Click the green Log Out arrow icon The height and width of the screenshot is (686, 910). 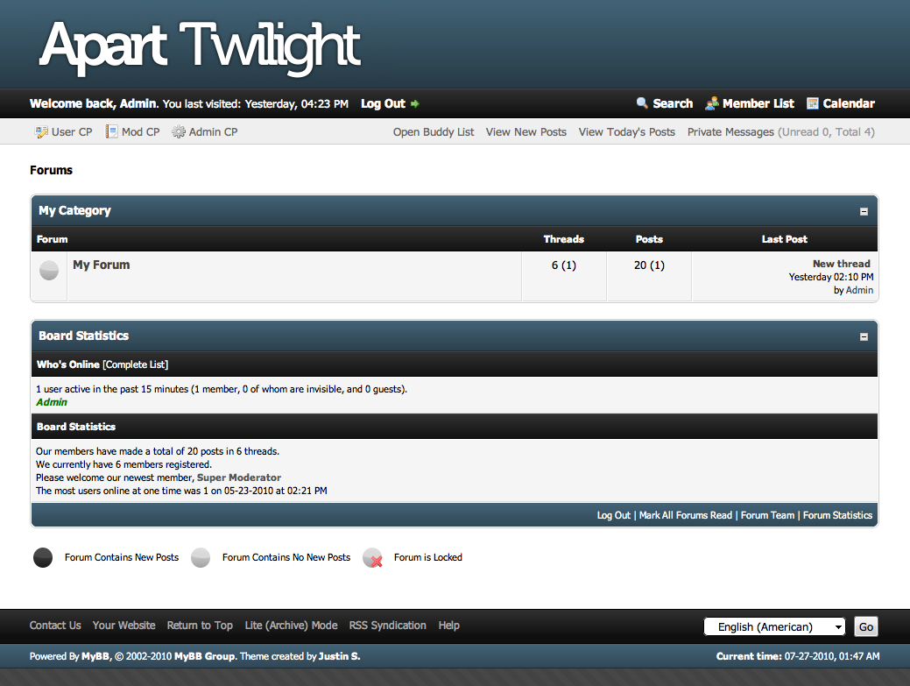coord(414,104)
